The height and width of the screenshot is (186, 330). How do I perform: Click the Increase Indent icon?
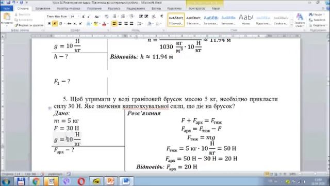(146, 17)
